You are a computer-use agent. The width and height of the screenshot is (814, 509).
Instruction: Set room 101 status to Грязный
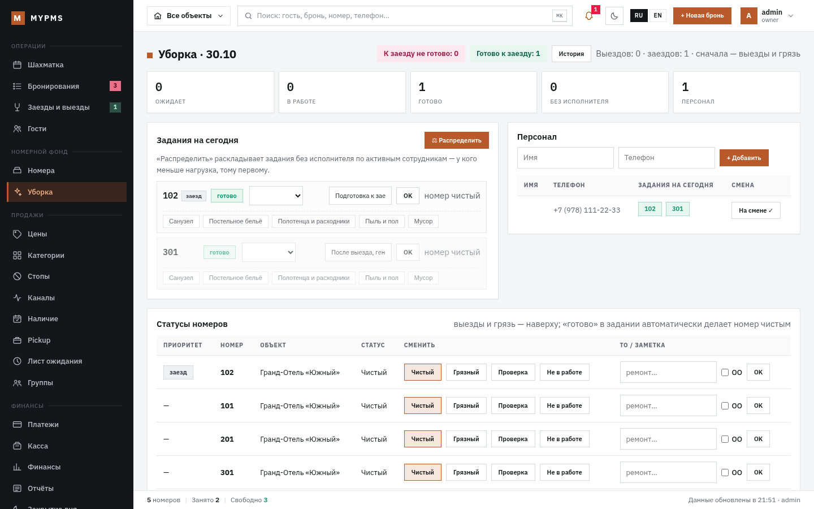click(x=466, y=406)
